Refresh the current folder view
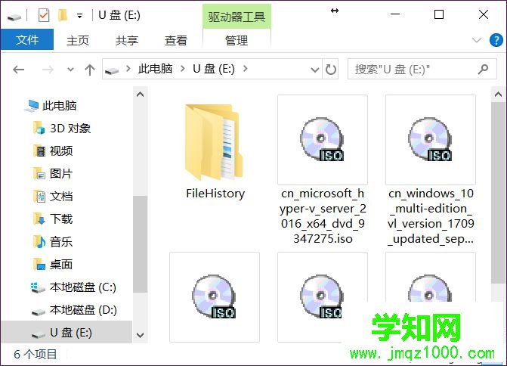 coord(330,70)
